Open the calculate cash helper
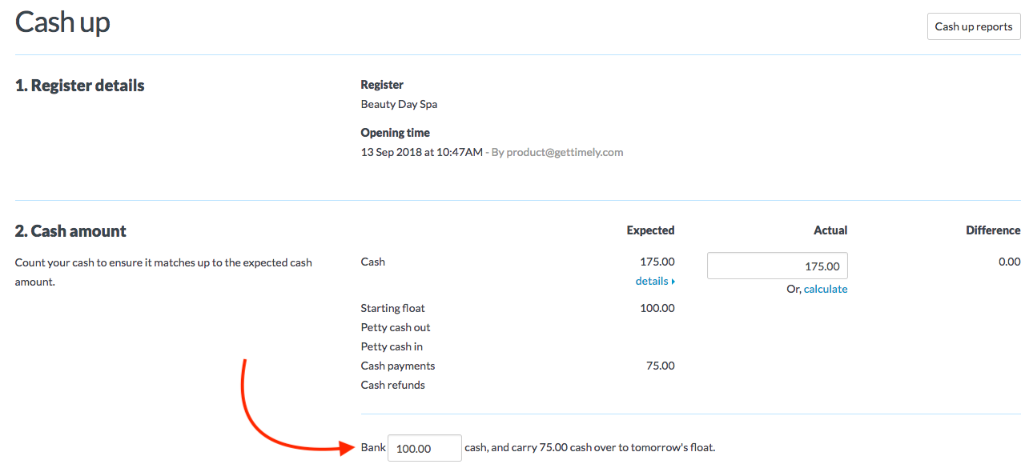This screenshot has height=472, width=1033. 826,289
